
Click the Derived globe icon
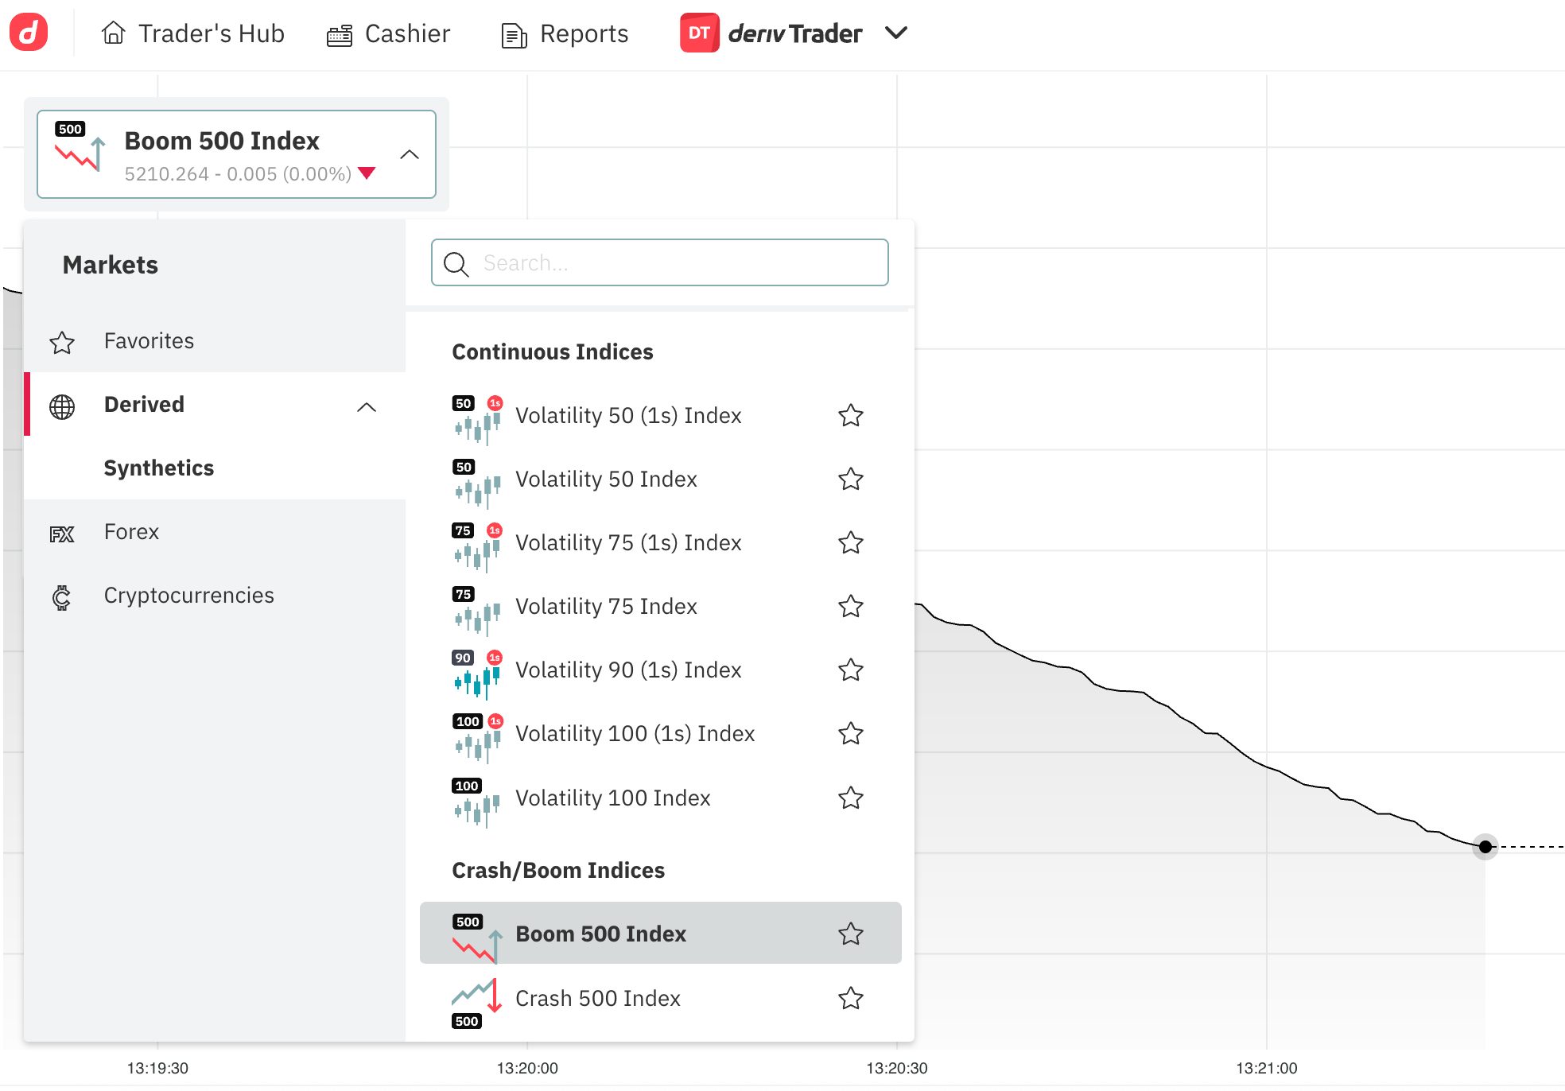[62, 406]
